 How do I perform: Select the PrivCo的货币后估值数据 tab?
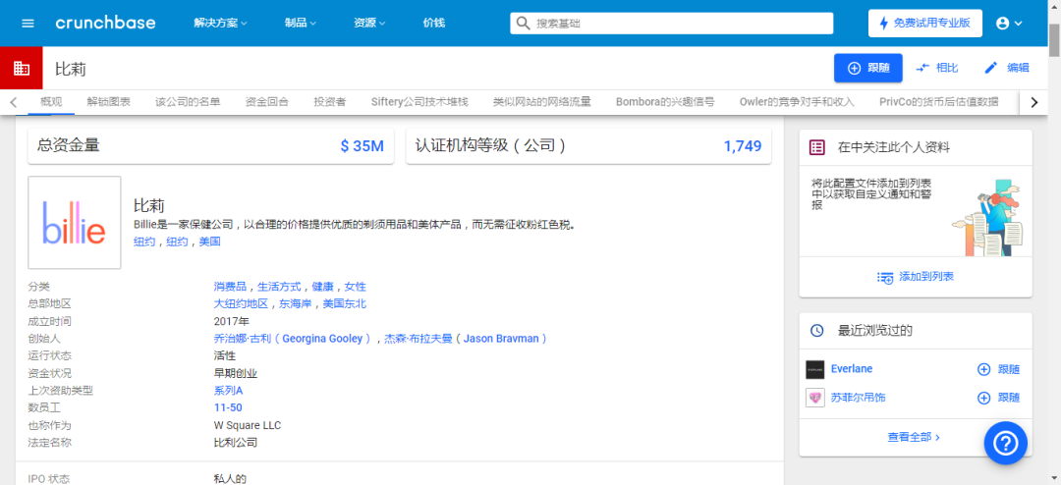(938, 102)
